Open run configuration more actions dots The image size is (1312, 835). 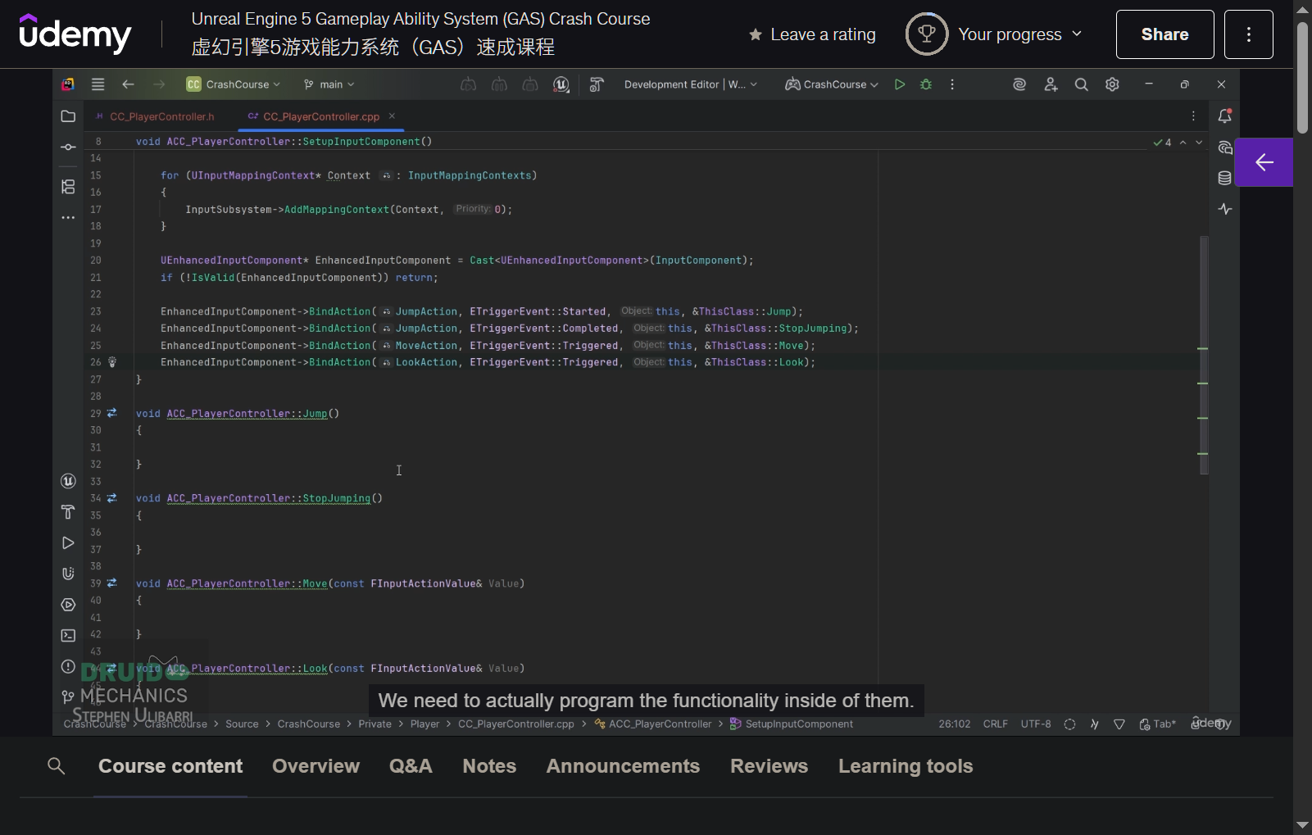pos(952,84)
